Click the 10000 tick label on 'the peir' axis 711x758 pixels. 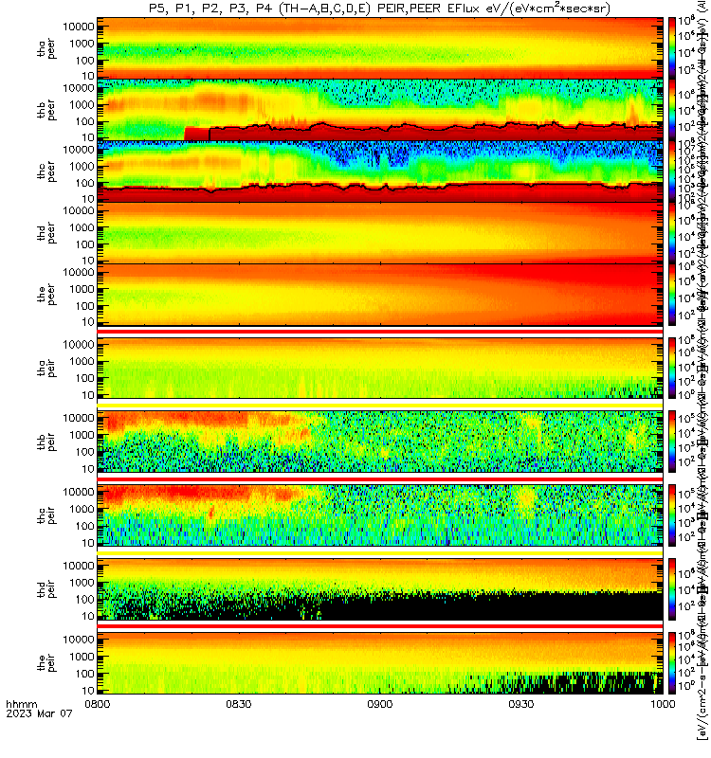click(x=79, y=640)
